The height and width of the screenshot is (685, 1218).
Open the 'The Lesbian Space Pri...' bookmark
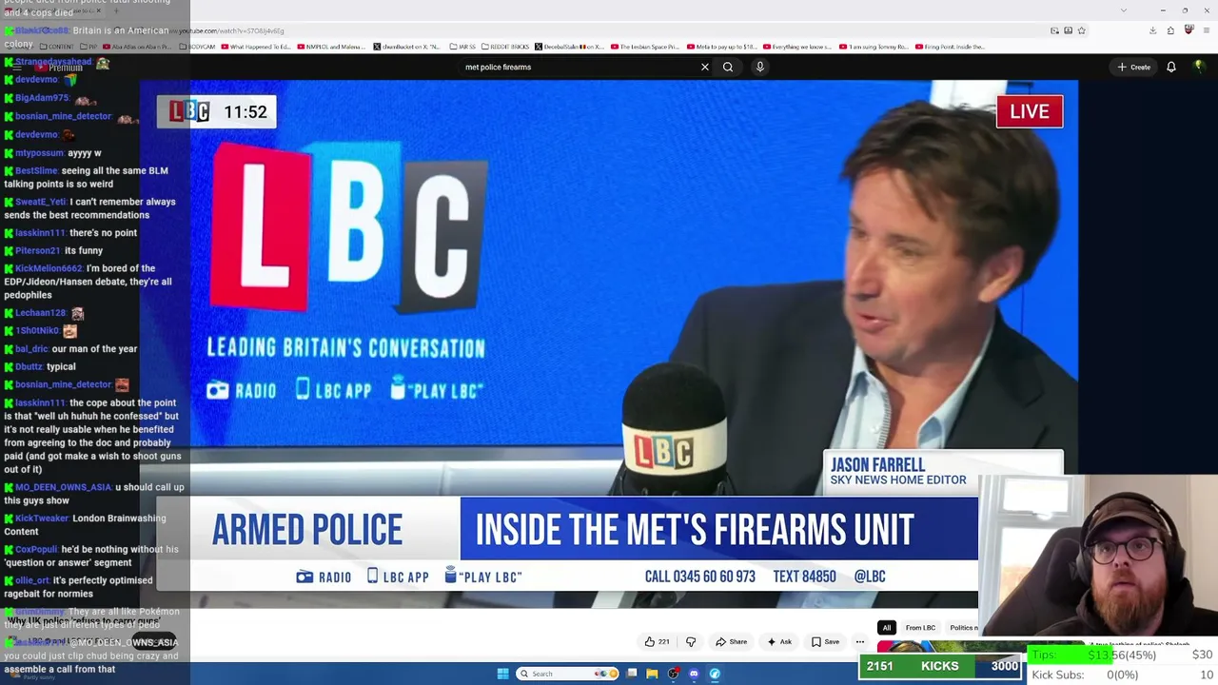pyautogui.click(x=645, y=47)
